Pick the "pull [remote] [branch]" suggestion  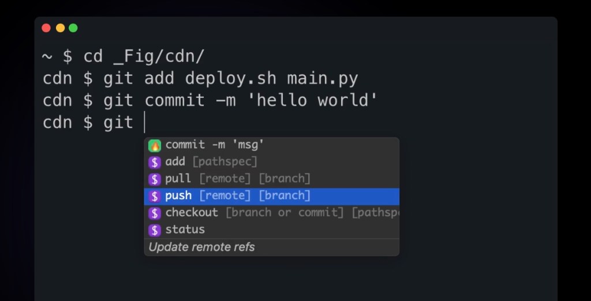click(x=238, y=178)
